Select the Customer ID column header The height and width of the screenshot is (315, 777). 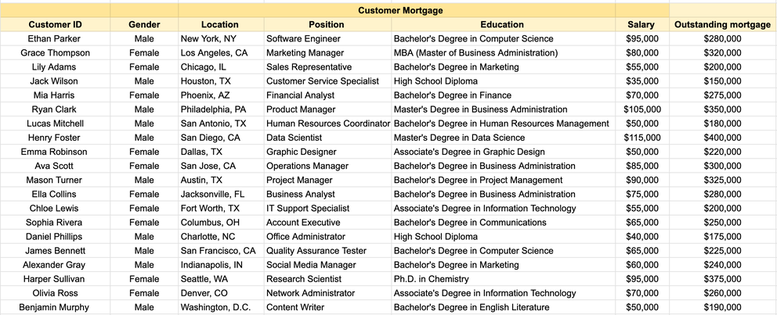[x=55, y=24]
